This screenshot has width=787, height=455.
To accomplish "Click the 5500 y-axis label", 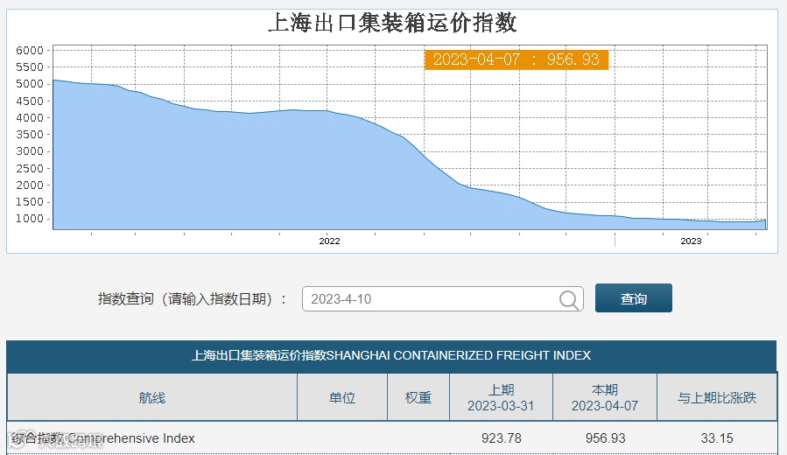I will [x=30, y=67].
